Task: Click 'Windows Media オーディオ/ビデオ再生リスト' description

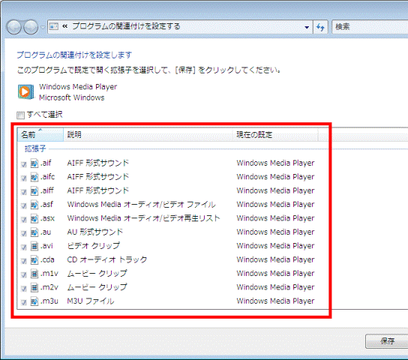Action: (144, 218)
